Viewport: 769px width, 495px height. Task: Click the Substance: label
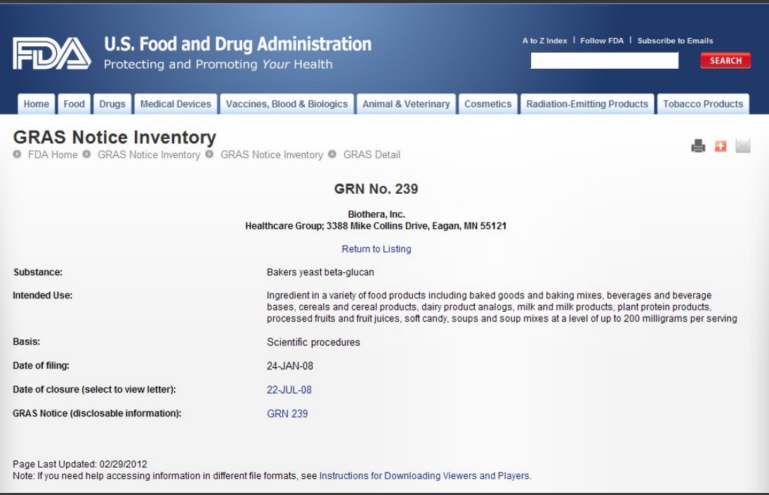[38, 272]
